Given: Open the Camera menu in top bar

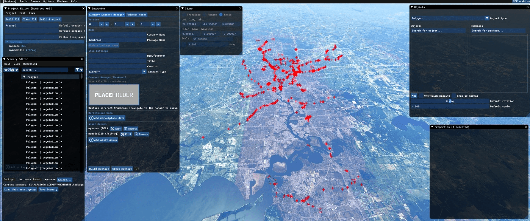Looking at the screenshot, I should click(x=35, y=2).
